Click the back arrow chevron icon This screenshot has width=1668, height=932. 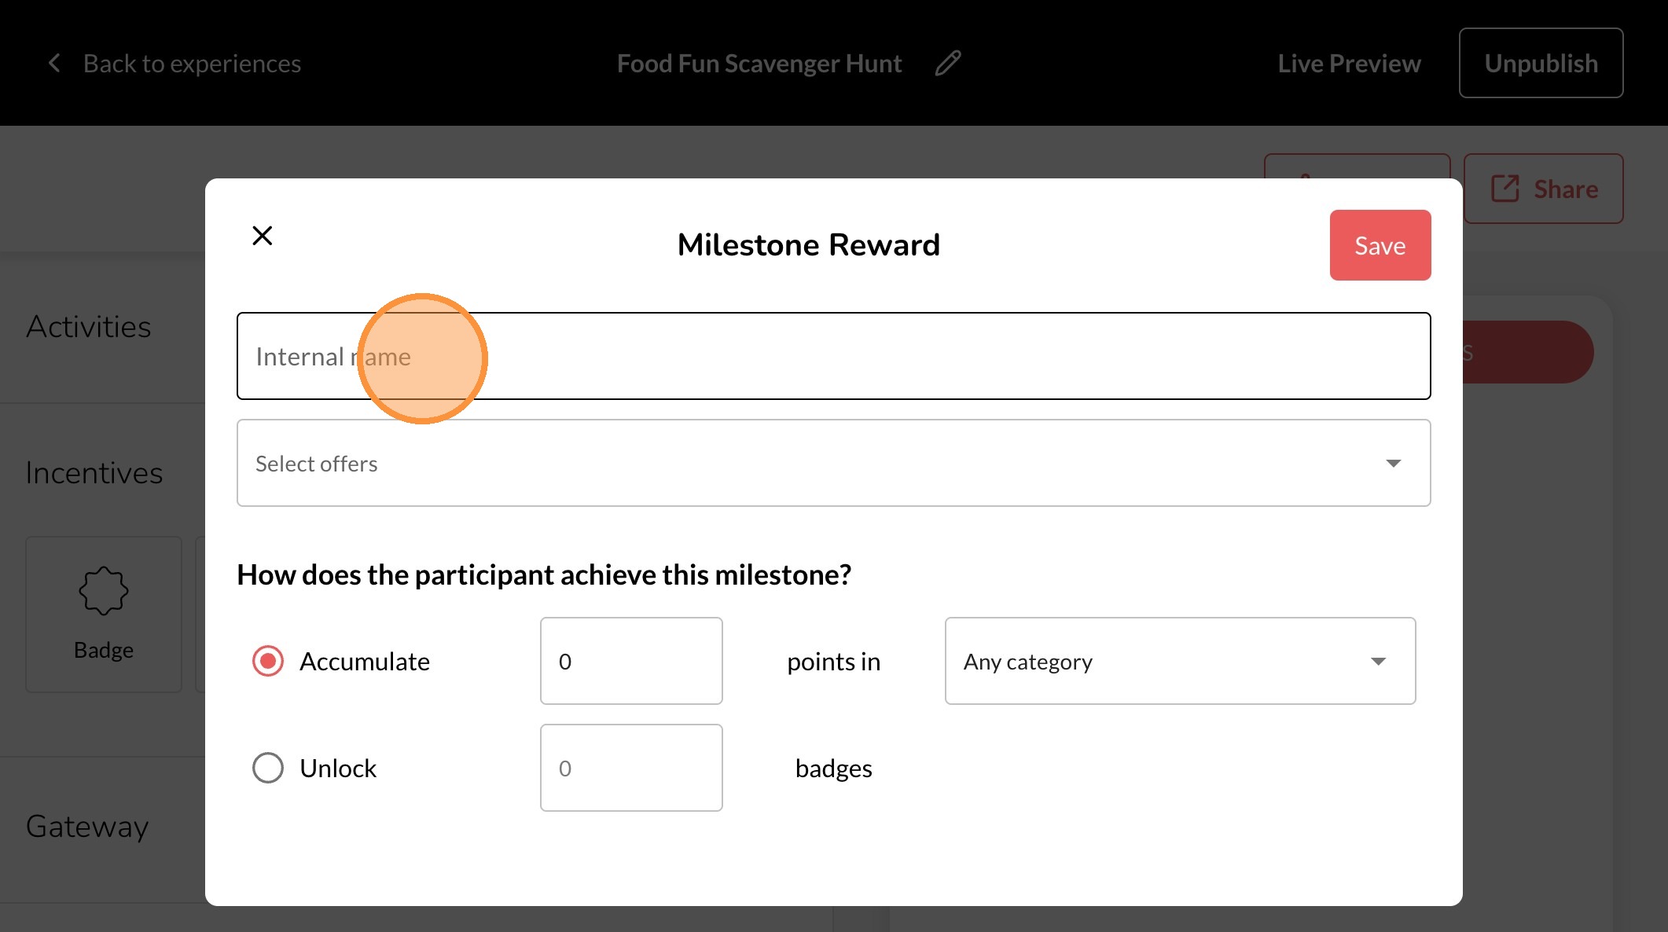click(x=54, y=63)
